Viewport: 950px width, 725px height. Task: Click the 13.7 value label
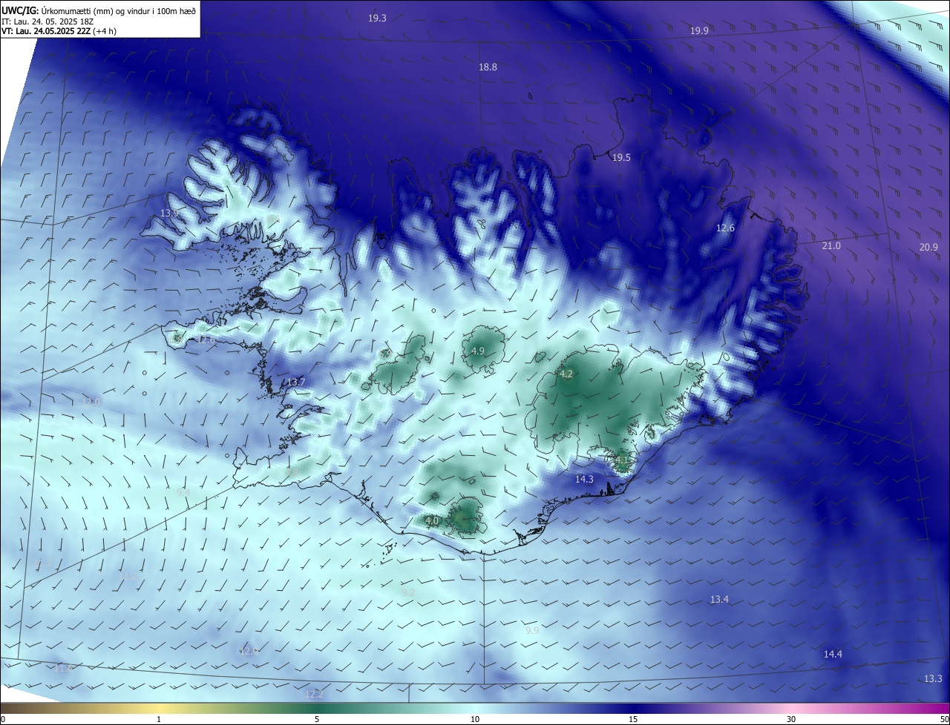(296, 382)
